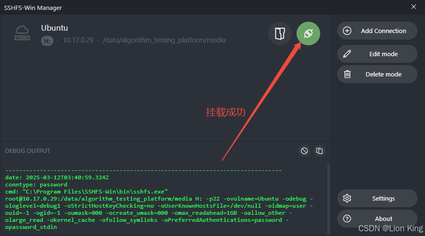Viewport: 425px width, 236px height.
Task: Switch to Delete mode
Action: (377, 74)
